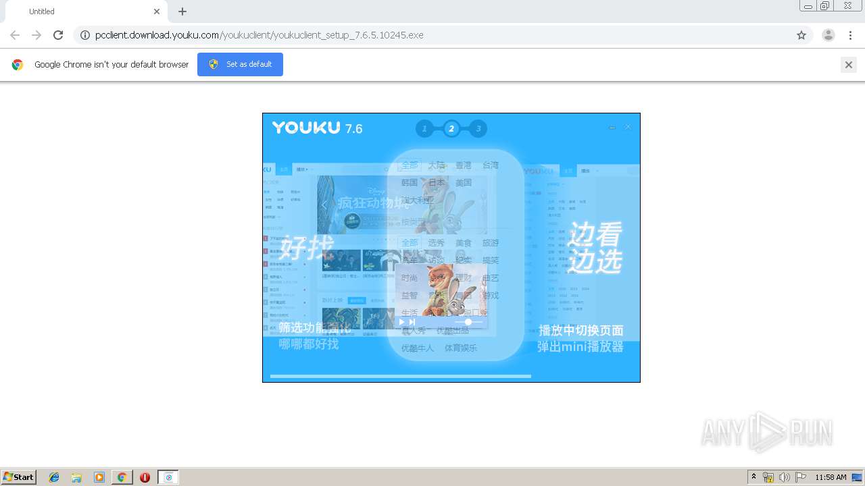Open the Chrome profile avatar menu

pos(829,35)
